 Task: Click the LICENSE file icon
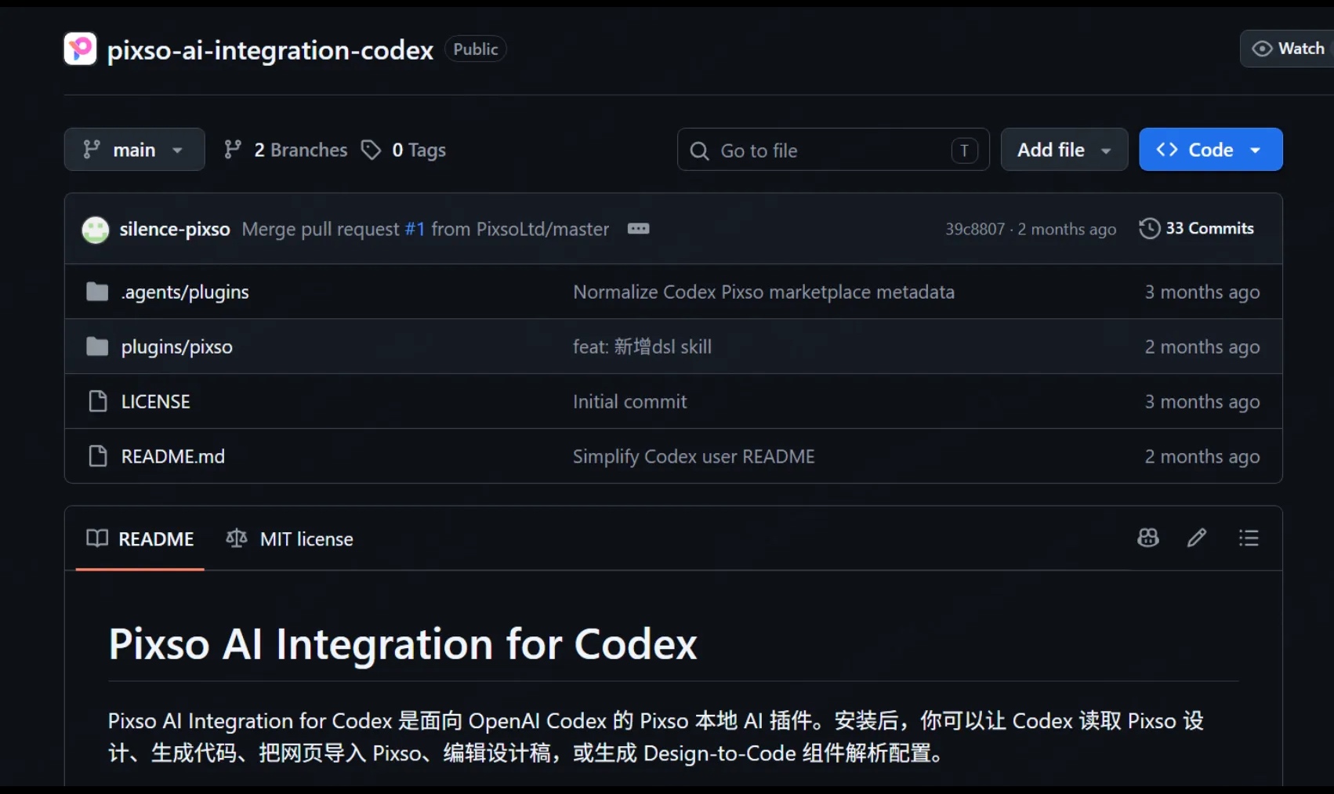(98, 401)
